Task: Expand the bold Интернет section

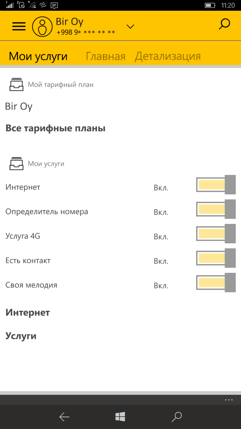Action: (28, 313)
